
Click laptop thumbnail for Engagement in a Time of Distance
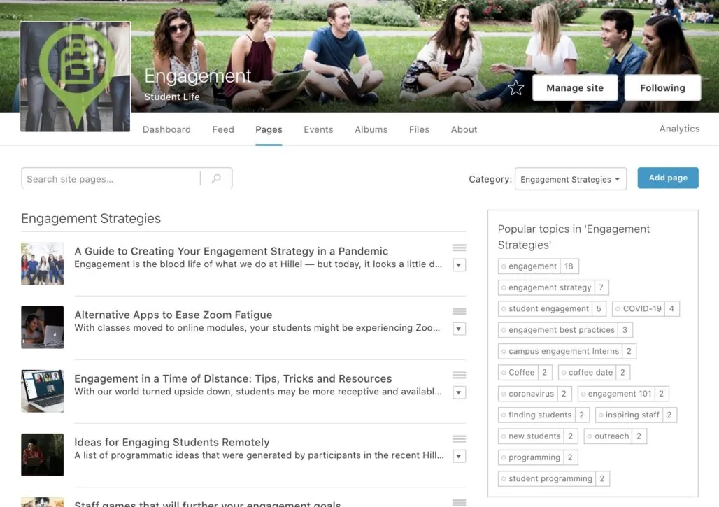42,391
